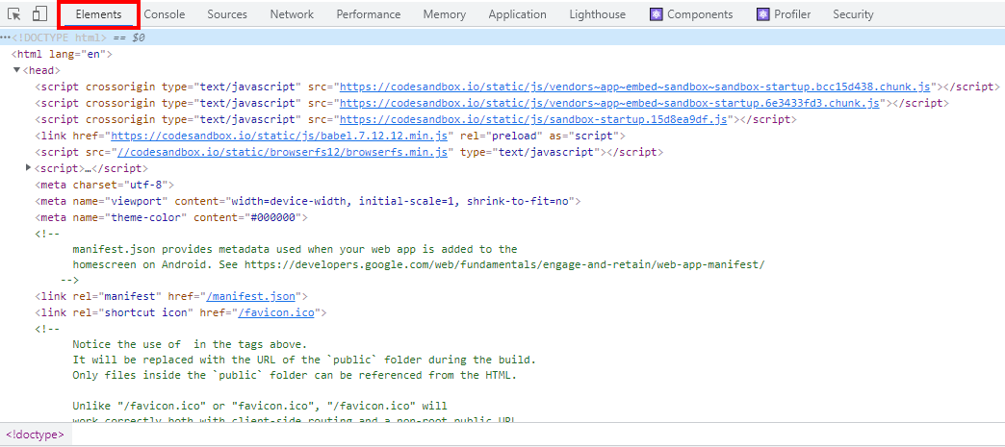Select the meta charset utf-8 line

[105, 186]
